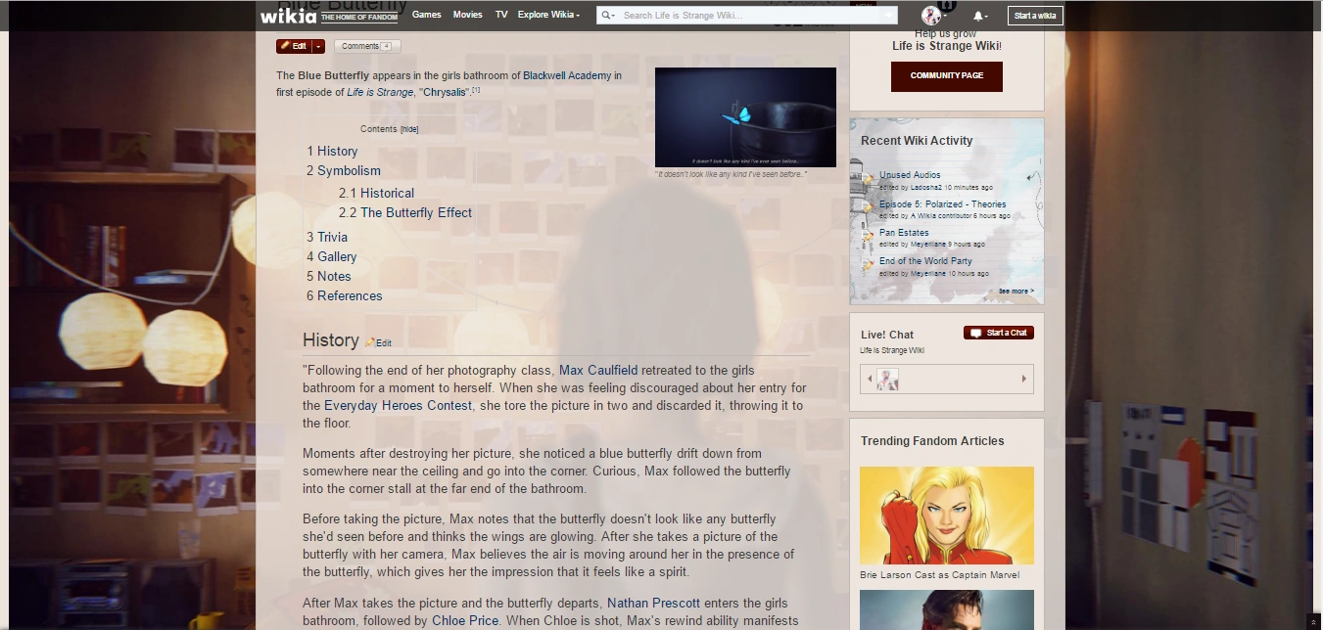
Task: Jump to 2.1 Historical in Contents
Action: (376, 194)
